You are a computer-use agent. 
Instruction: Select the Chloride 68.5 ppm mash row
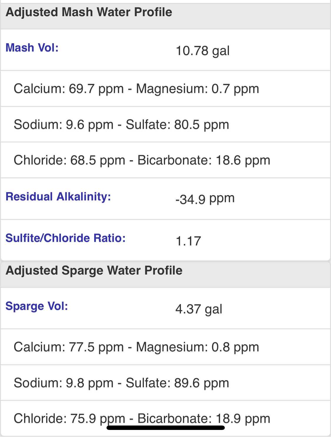click(x=165, y=160)
